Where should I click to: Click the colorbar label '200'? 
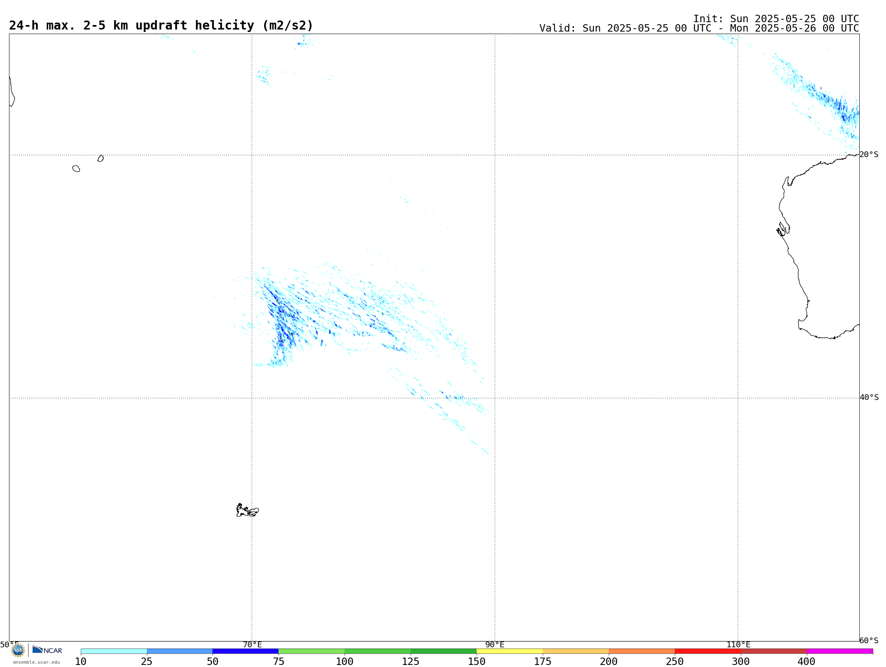coord(609,661)
